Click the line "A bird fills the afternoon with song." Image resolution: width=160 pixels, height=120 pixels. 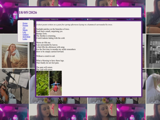50,47
